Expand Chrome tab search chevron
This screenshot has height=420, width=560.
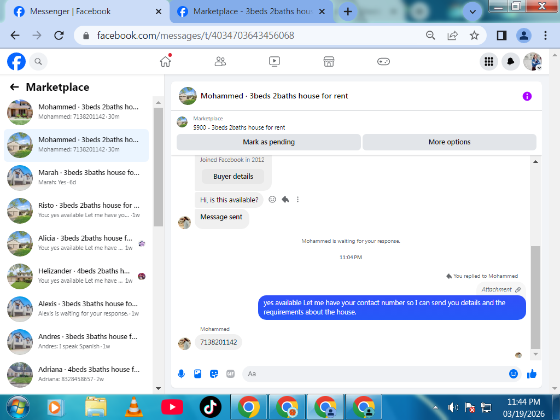pos(472,12)
